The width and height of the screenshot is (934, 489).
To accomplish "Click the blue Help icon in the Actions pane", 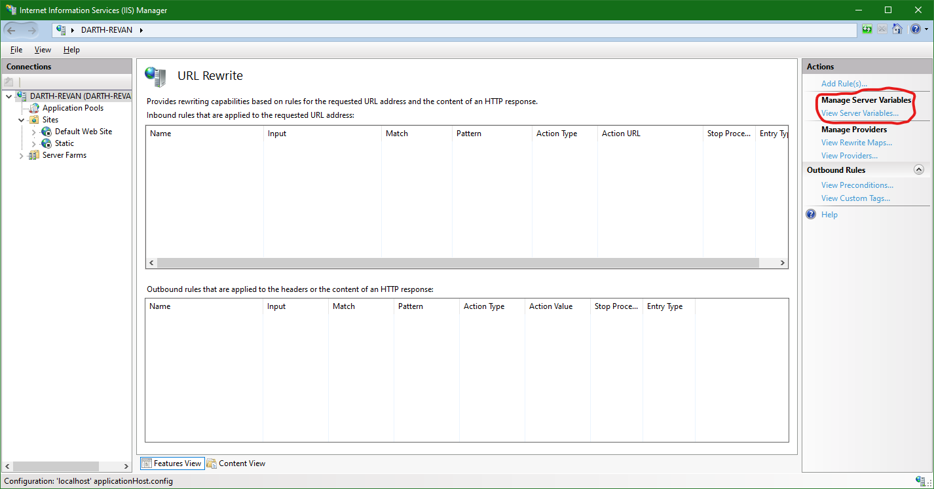I will tap(811, 214).
